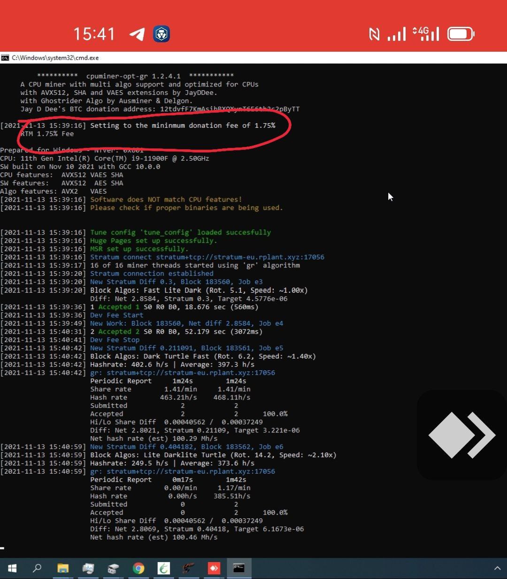Open the monitor app next to File Explorer
507x579 pixels.
pyautogui.click(x=88, y=568)
